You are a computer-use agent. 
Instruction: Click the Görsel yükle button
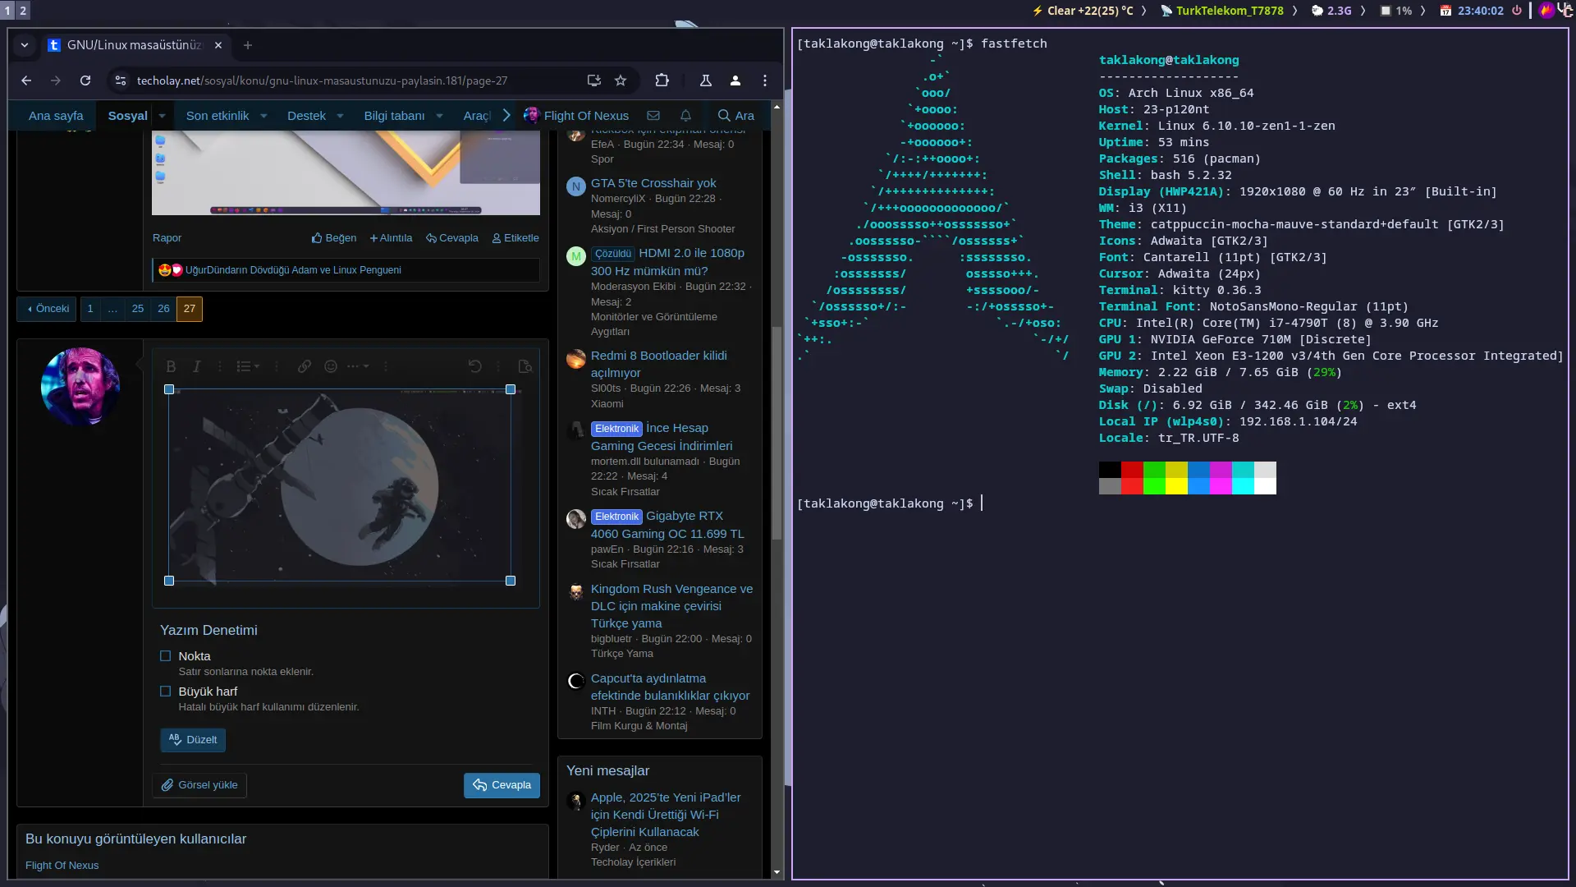tap(199, 786)
